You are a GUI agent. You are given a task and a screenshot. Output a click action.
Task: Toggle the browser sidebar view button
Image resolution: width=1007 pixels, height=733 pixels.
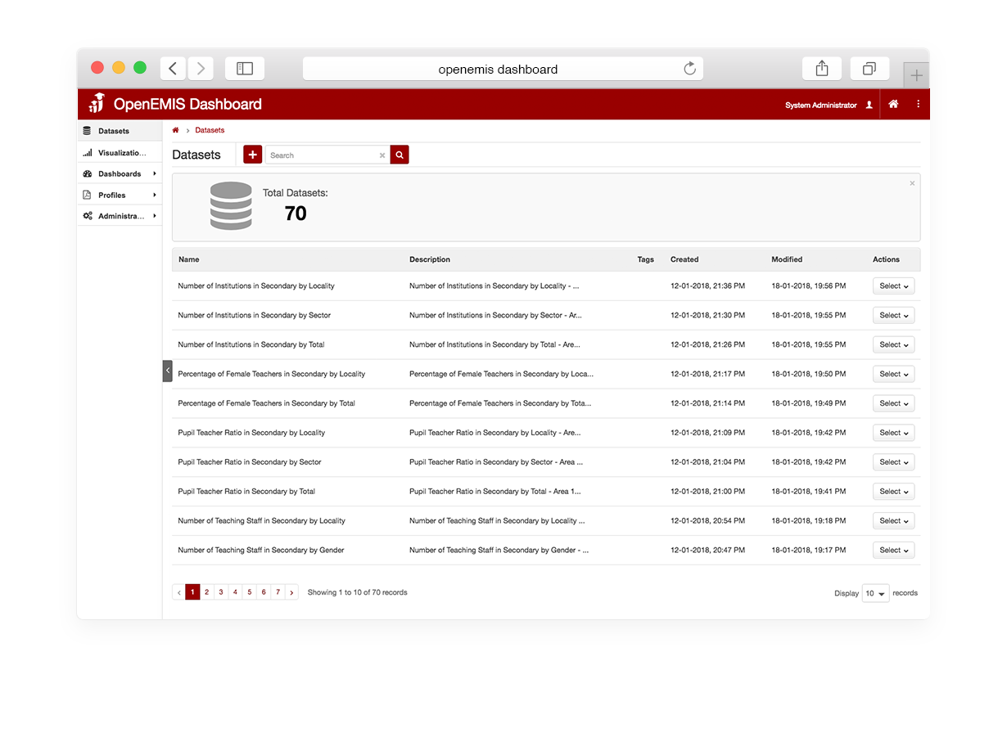(x=245, y=69)
